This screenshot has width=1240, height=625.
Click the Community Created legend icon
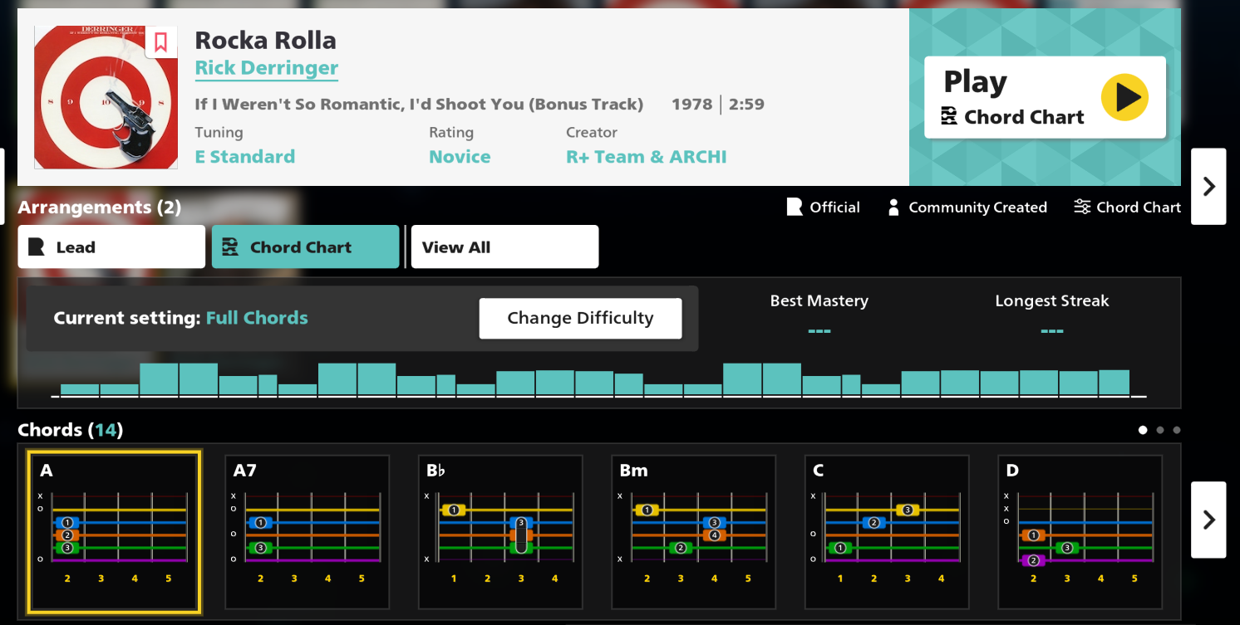[893, 208]
